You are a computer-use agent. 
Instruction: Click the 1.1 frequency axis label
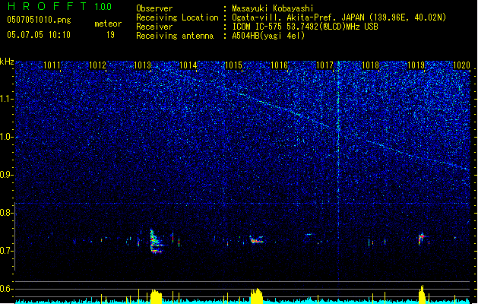click(6, 99)
